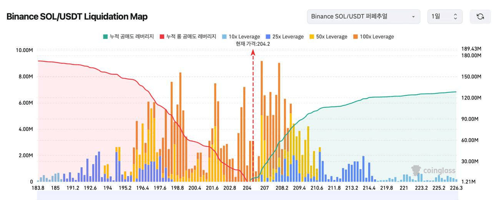This screenshot has width=492, height=200.
Task: Click the Binance SOL/USDT Liquidation Map title
Action: click(x=77, y=16)
